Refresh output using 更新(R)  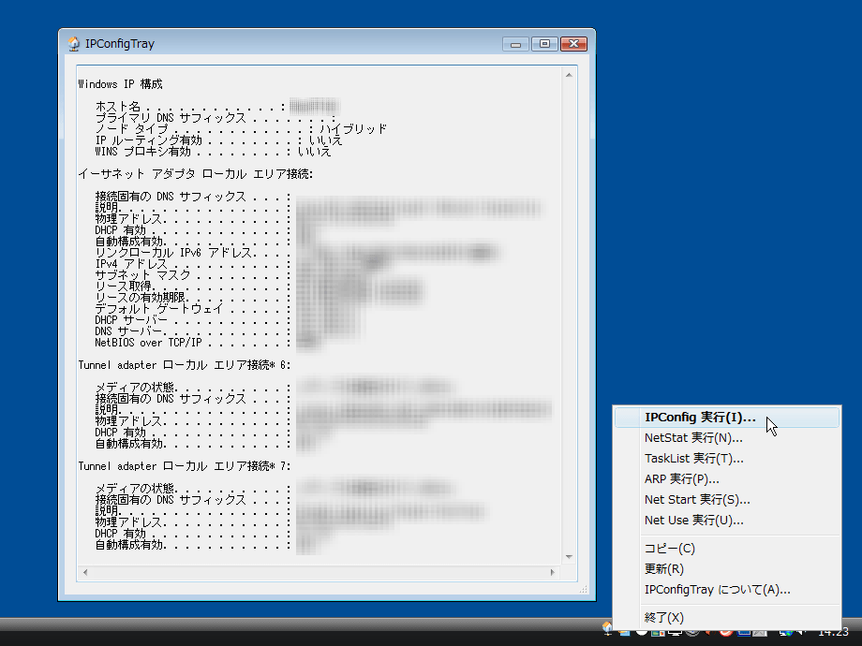click(664, 569)
